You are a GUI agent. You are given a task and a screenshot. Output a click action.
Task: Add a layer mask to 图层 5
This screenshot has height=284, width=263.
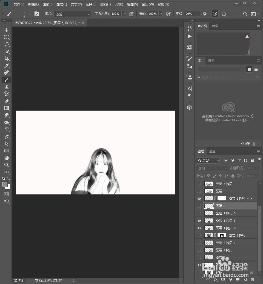click(x=223, y=280)
